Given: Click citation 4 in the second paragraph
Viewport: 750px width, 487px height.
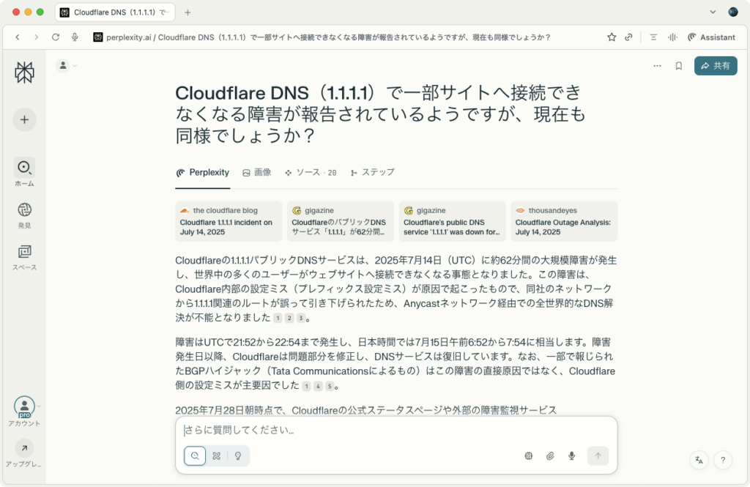Looking at the screenshot, I should point(318,386).
